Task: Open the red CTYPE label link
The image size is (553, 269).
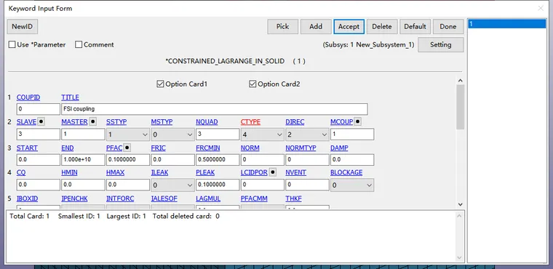Action: [x=250, y=121]
